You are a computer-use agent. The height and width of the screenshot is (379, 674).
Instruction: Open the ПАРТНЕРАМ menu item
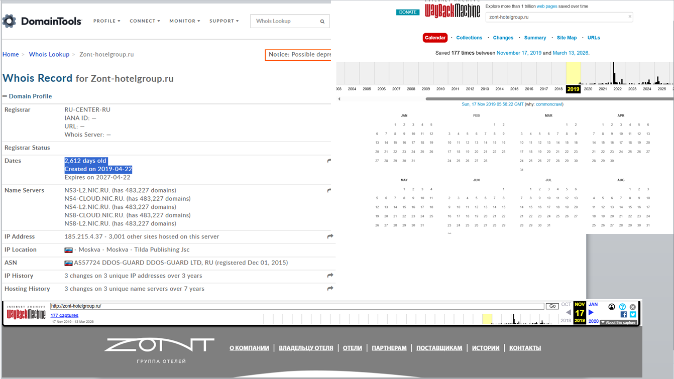click(x=389, y=348)
